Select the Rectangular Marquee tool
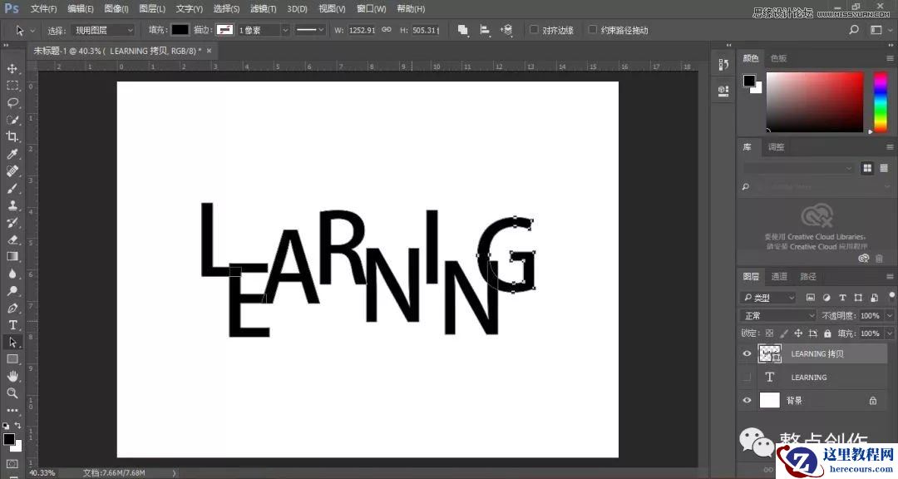This screenshot has height=479, width=898. click(12, 86)
